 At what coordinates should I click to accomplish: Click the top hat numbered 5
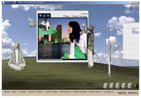pos(130,85)
